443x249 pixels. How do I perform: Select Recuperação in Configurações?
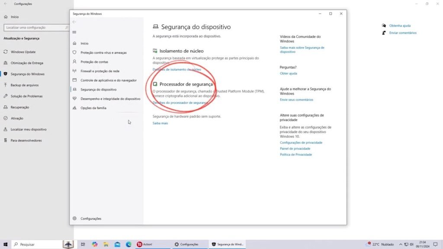[20, 107]
